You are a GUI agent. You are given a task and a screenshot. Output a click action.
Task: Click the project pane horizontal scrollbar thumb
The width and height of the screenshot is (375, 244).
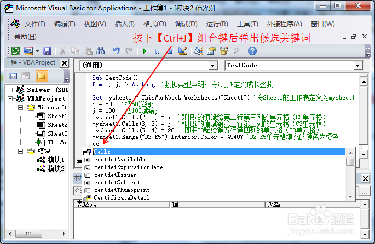pyautogui.click(x=28, y=234)
